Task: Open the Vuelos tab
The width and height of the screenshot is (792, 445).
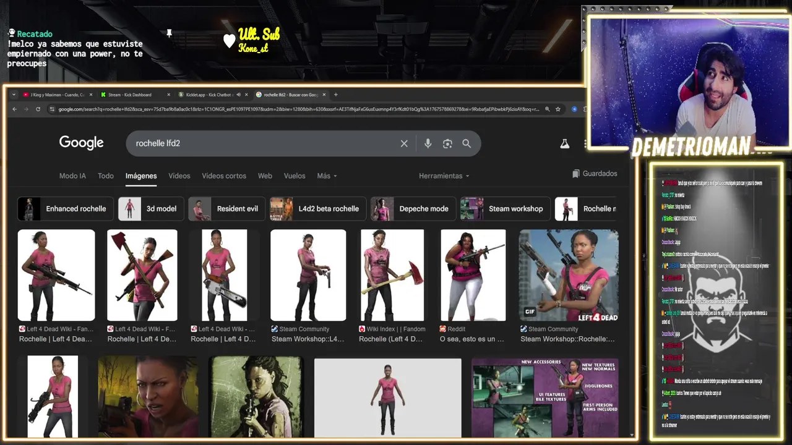Action: click(295, 176)
